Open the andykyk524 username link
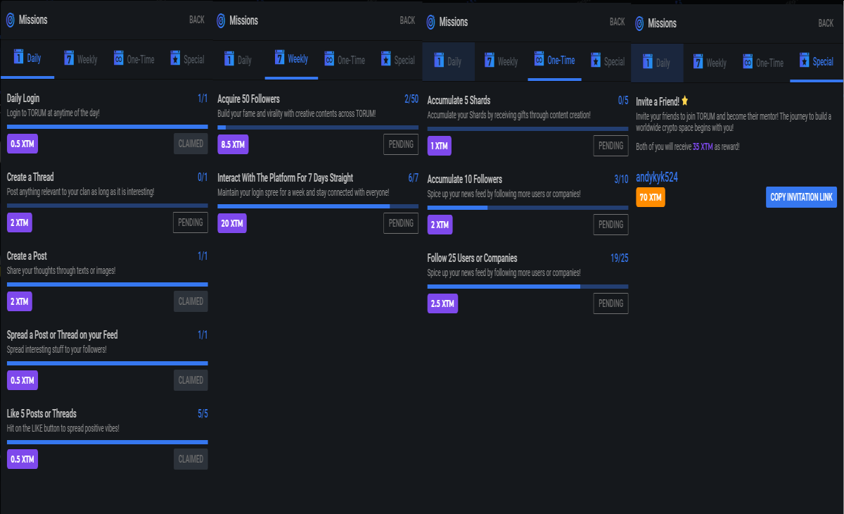The width and height of the screenshot is (844, 514). coord(657,178)
